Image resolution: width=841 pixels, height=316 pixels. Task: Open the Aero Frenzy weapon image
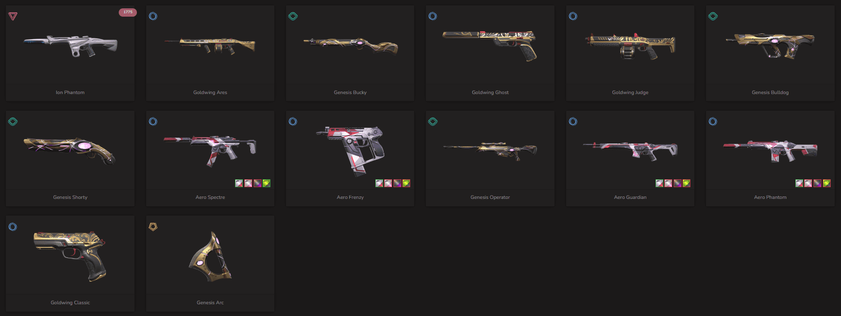click(x=350, y=151)
